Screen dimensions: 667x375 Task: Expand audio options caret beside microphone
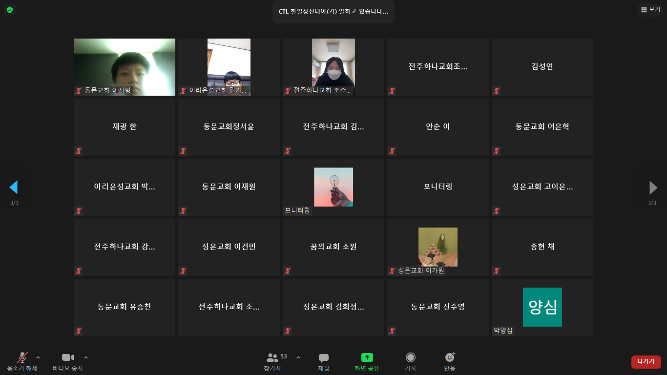[38, 357]
